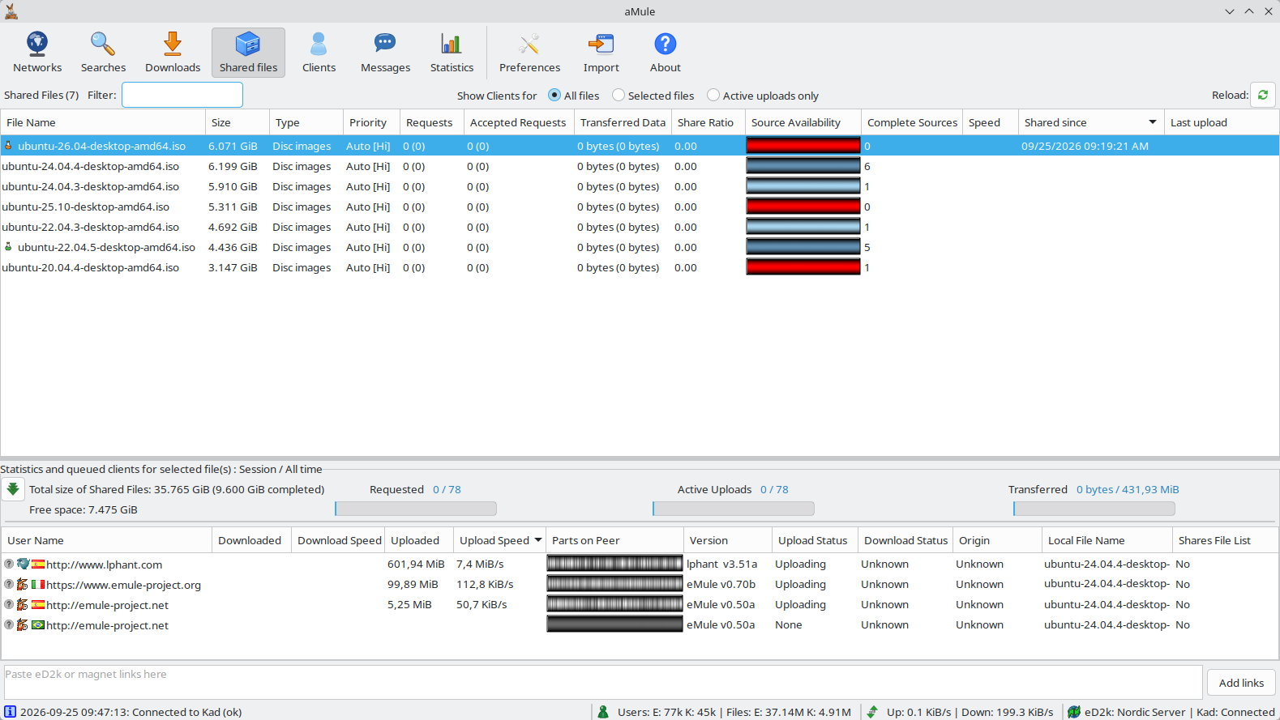The width and height of the screenshot is (1280, 720).
Task: Click the Active Uploads progress bar
Action: (734, 509)
